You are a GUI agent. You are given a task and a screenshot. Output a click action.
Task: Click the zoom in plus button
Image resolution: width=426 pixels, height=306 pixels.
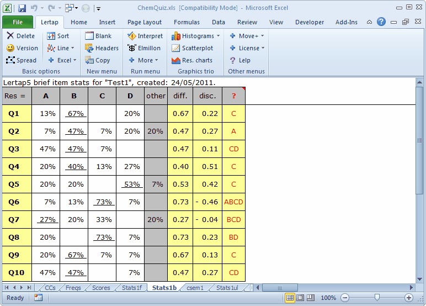(409, 298)
